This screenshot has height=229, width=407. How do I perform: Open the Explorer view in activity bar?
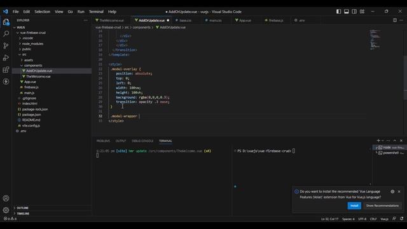tap(6, 22)
